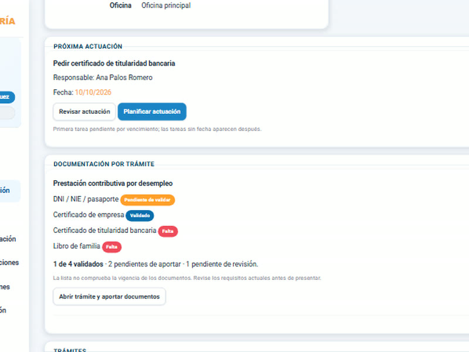Viewport: 469px width, 352px height.
Task: Click the blue sidebar chip ending in 'uez'
Action: [x=6, y=97]
